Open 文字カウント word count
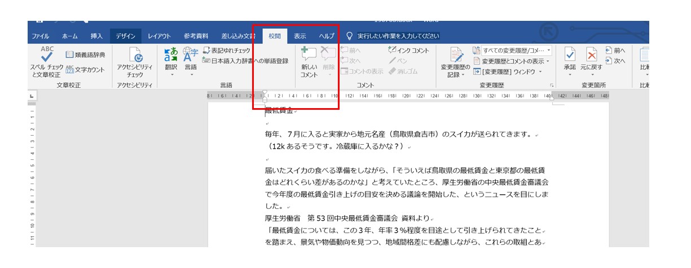This screenshot has width=691, height=268. (x=85, y=69)
